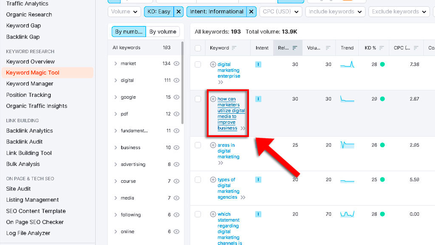435x245 pixels.
Task: Click intent badge in 'how can marketers' row
Action: (258, 99)
